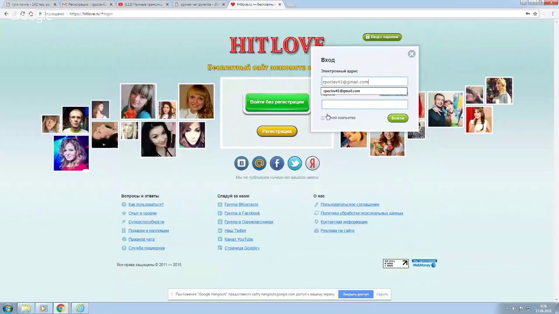Open Страница Google+ link

pos(242,248)
